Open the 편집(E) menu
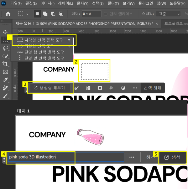The image size is (188, 189). click(31, 3)
